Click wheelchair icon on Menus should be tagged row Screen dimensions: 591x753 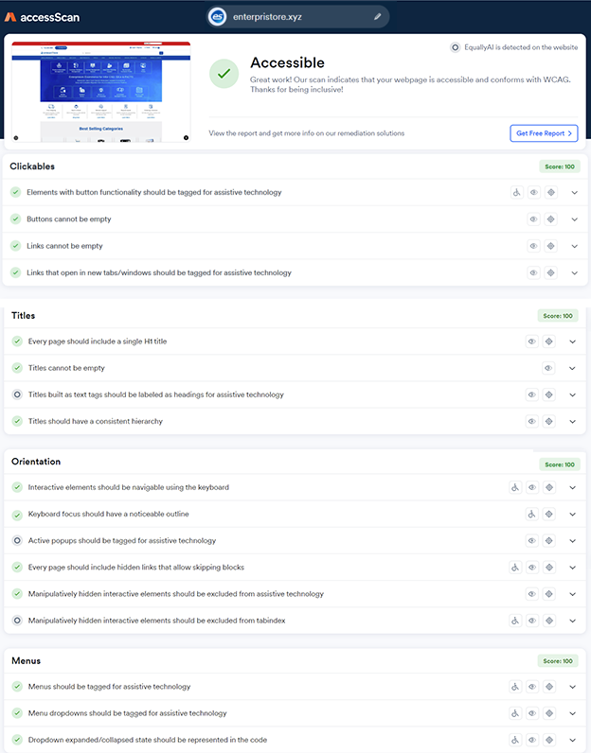515,687
